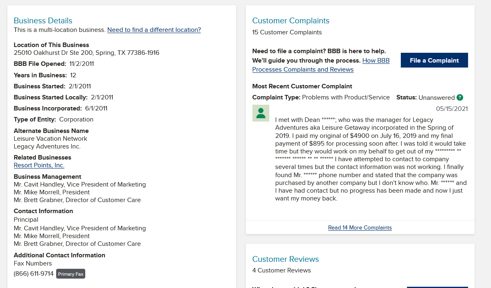Click 'Read 14 More Complaints' link
This screenshot has width=491, height=288.
pos(360,227)
